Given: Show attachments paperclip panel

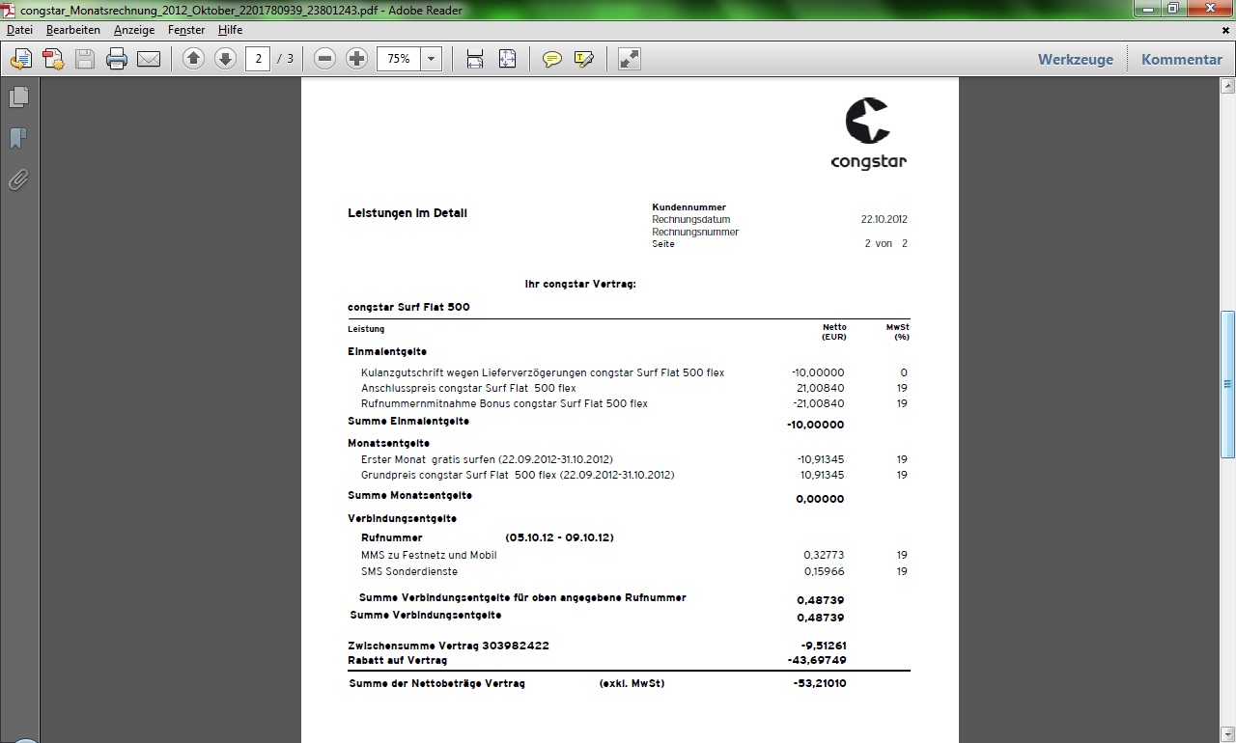Looking at the screenshot, I should coord(18,180).
